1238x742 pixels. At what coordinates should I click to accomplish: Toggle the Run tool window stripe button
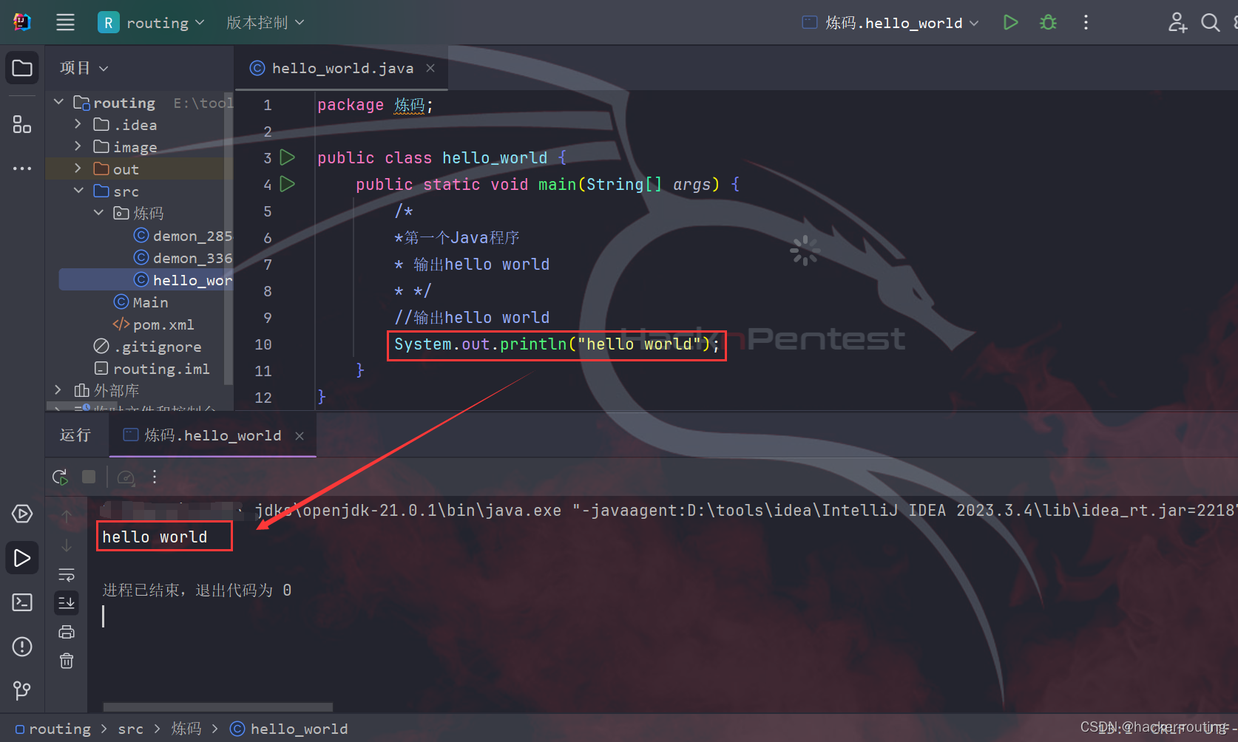pos(21,558)
